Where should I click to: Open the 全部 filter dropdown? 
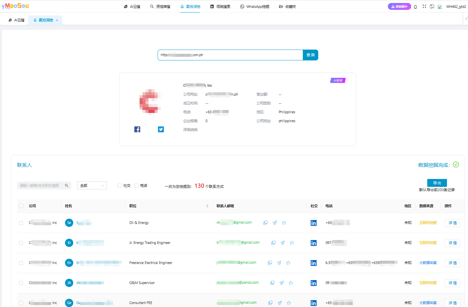click(92, 186)
